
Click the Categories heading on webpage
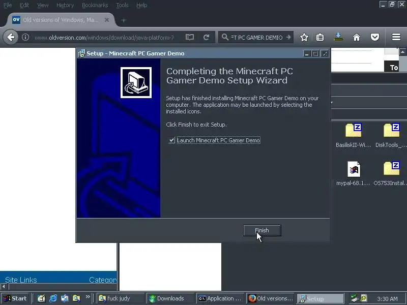pyautogui.click(x=103, y=280)
